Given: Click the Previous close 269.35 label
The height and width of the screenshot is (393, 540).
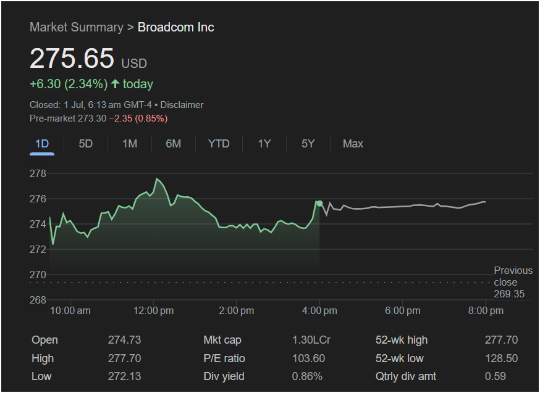Looking at the screenshot, I should 513,283.
